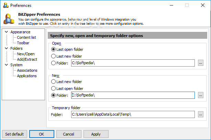
Task: Select 'Folder:' radio in New group
Action: [59, 95]
